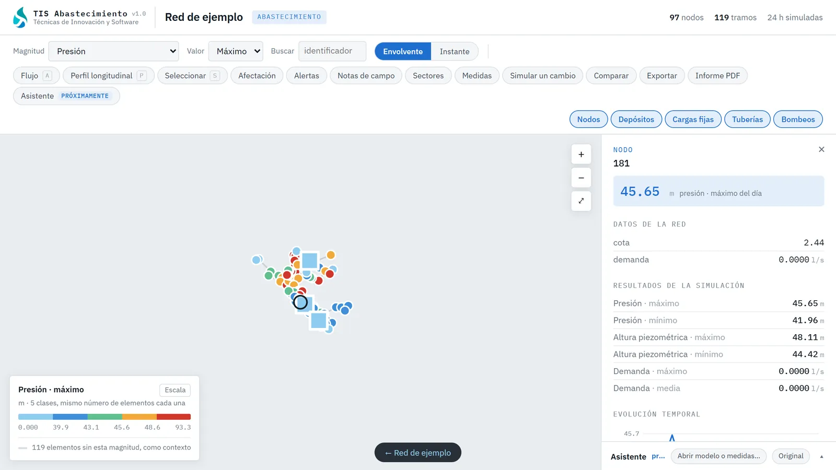Image resolution: width=836 pixels, height=470 pixels.
Task: Click the 24 h simuladas label
Action: click(x=795, y=17)
